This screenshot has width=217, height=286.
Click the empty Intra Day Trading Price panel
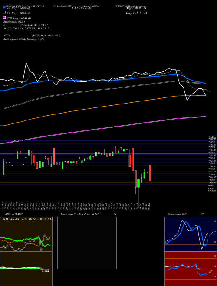pyautogui.click(x=87, y=243)
